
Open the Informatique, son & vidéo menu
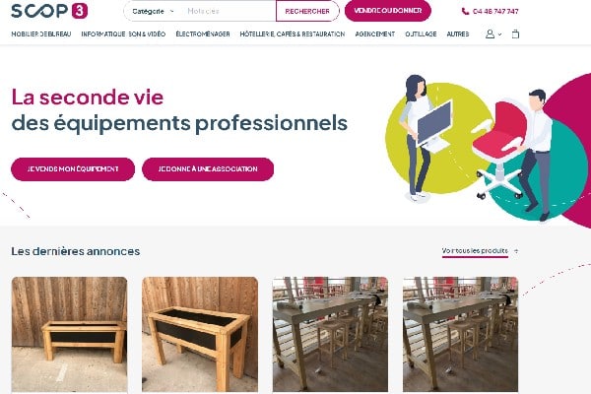coord(123,33)
